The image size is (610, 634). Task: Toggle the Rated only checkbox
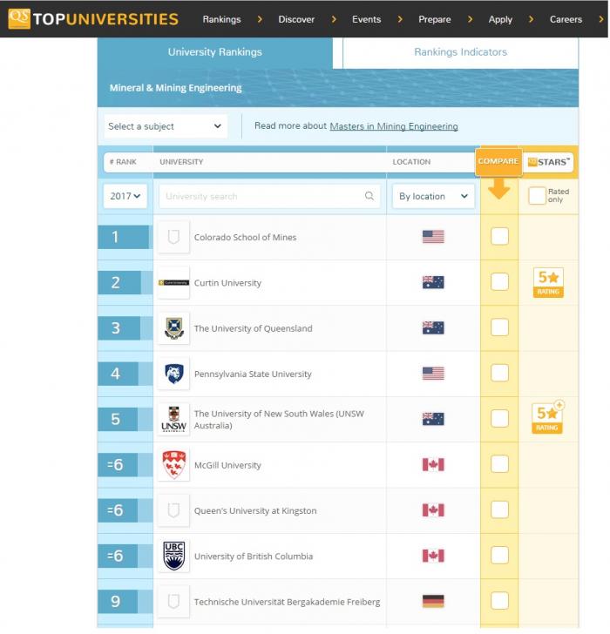pos(537,196)
